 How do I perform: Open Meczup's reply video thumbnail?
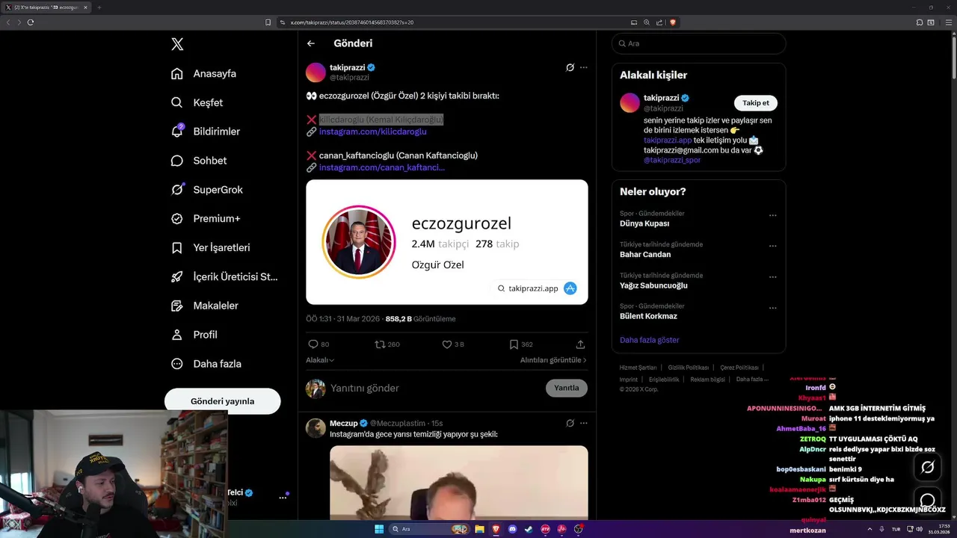459,483
